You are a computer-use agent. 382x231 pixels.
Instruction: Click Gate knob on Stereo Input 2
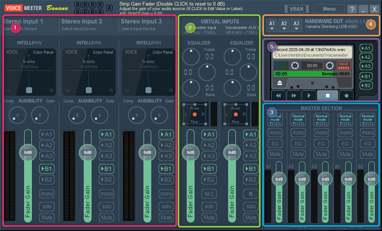100,115
